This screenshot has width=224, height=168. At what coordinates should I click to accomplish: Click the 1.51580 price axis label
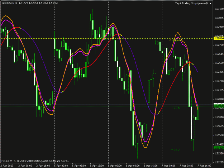pyautogui.click(x=219, y=135)
